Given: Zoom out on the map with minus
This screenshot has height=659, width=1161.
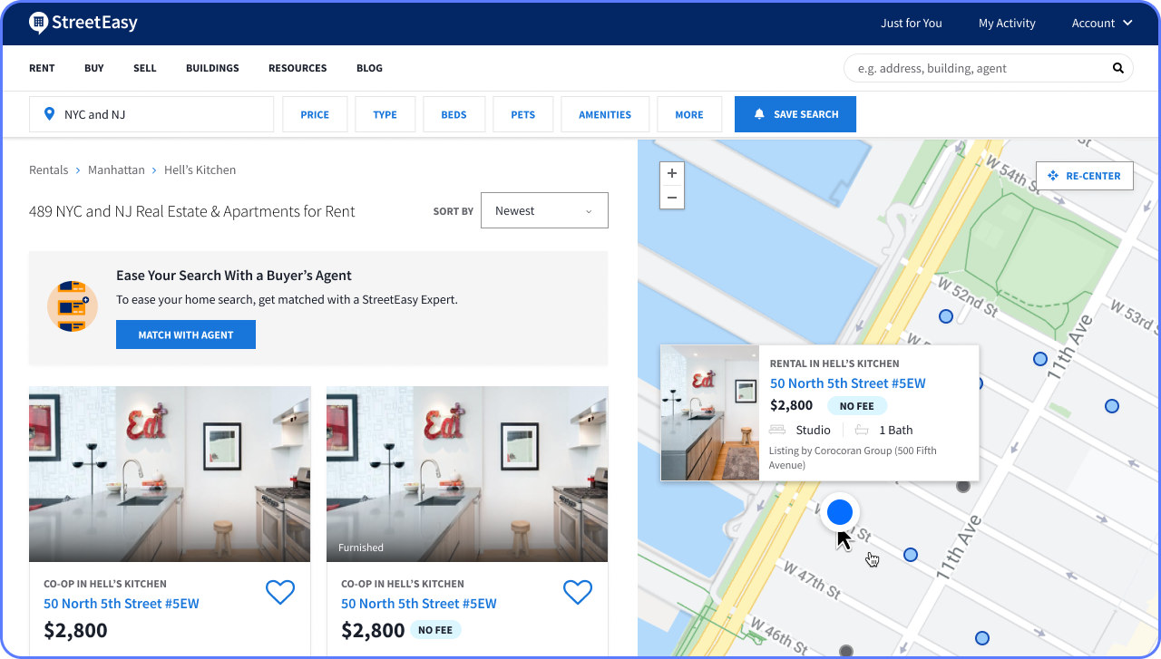Looking at the screenshot, I should pos(672,197).
